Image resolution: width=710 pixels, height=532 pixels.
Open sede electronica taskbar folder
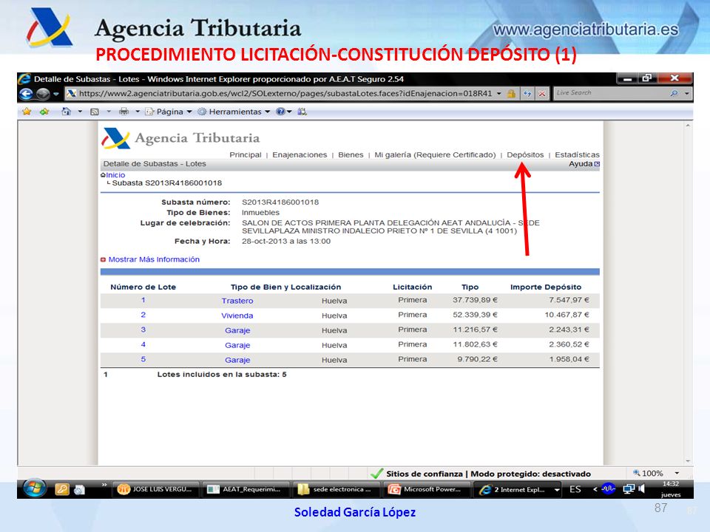[336, 489]
